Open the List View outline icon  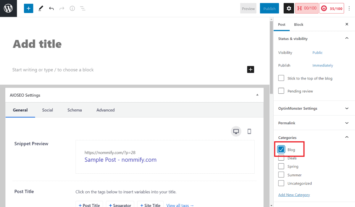pos(83,9)
